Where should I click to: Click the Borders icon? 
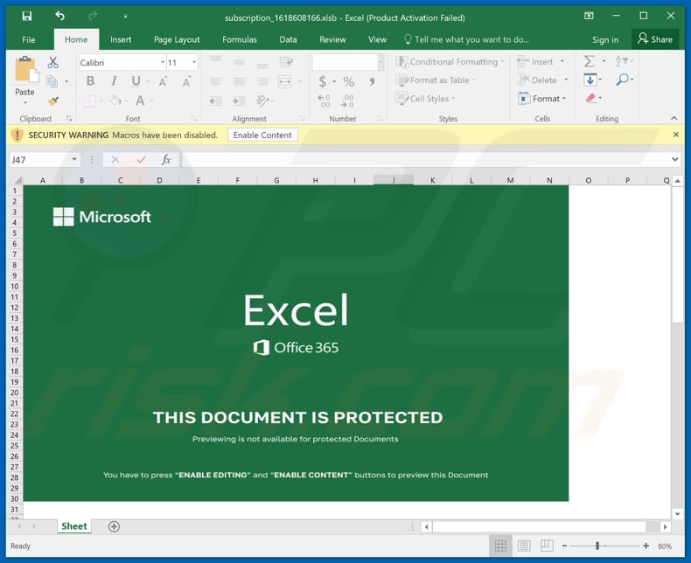pyautogui.click(x=89, y=101)
